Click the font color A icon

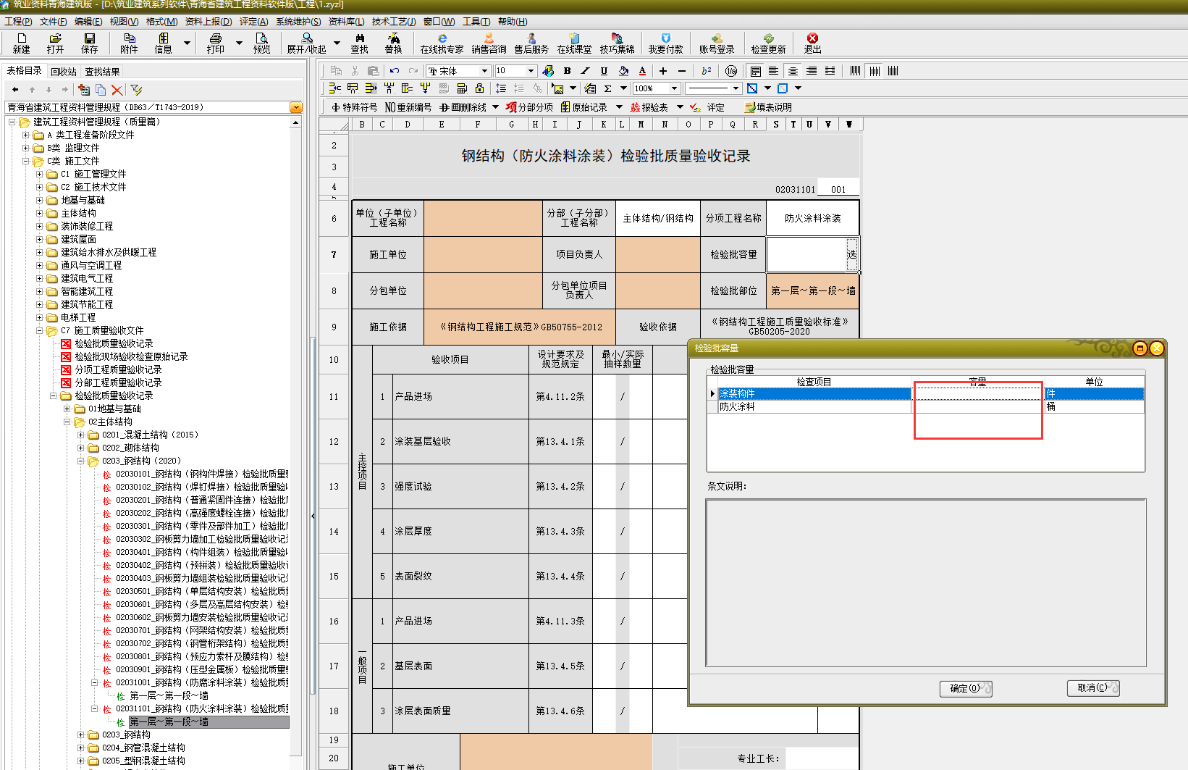click(x=642, y=71)
